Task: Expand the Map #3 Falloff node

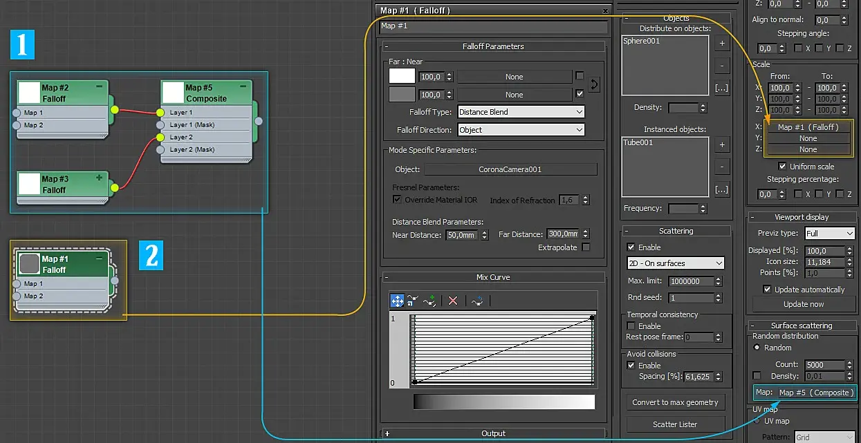Action: click(100, 178)
